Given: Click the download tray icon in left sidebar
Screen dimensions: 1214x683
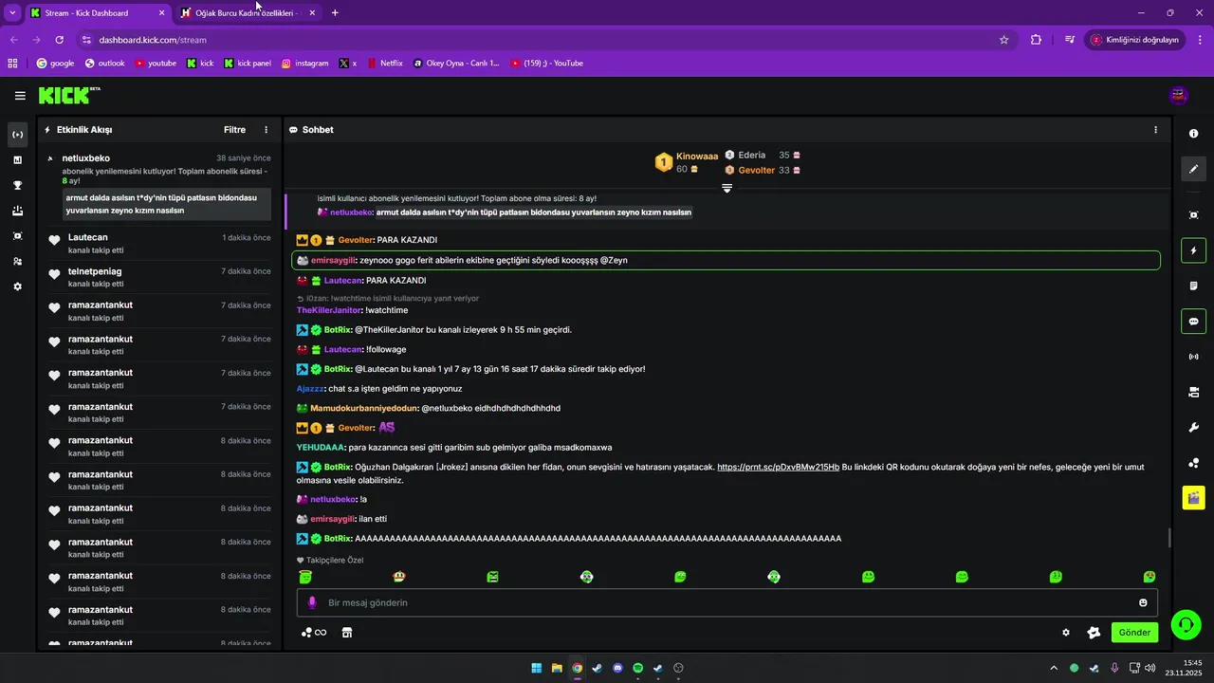Looking at the screenshot, I should tap(17, 211).
